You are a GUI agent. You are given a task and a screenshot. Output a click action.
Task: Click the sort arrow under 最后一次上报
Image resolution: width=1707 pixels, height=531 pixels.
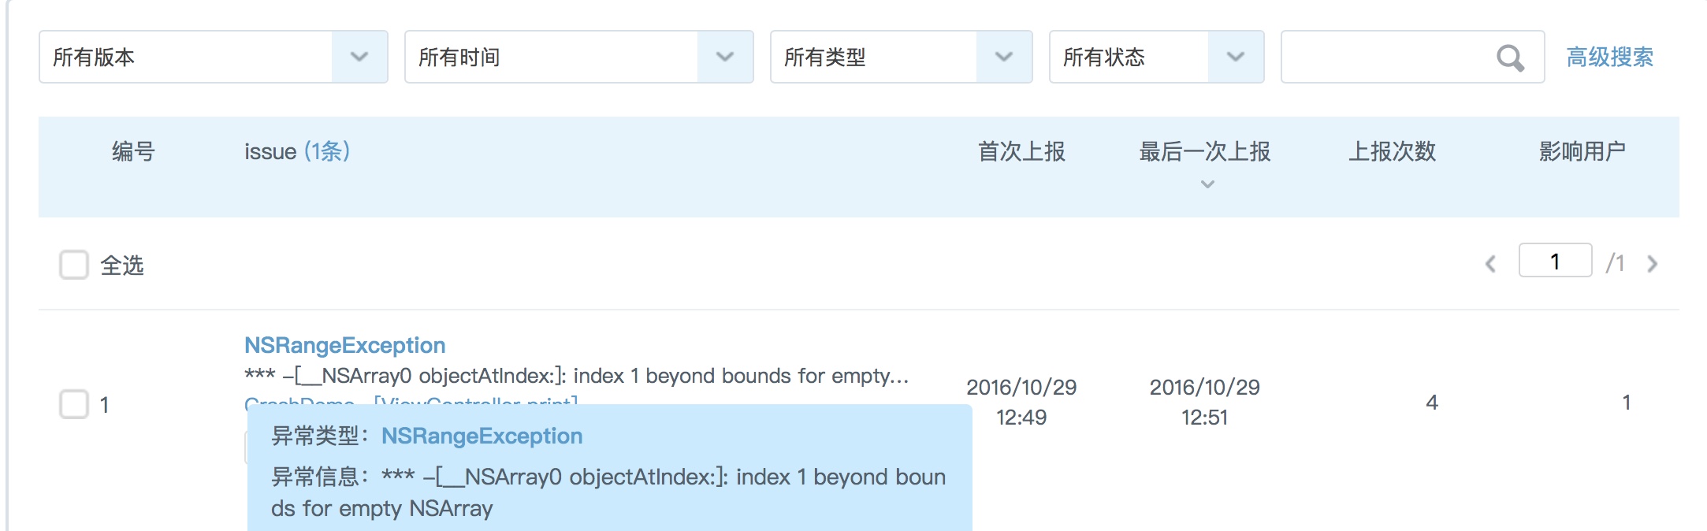(1207, 184)
